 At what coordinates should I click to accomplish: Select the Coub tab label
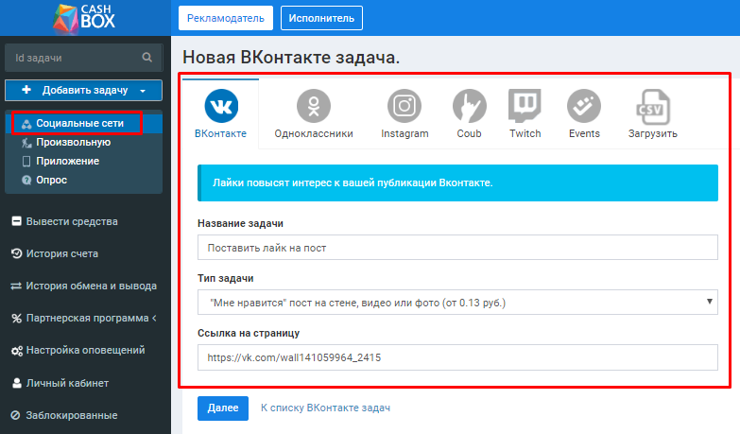click(469, 133)
